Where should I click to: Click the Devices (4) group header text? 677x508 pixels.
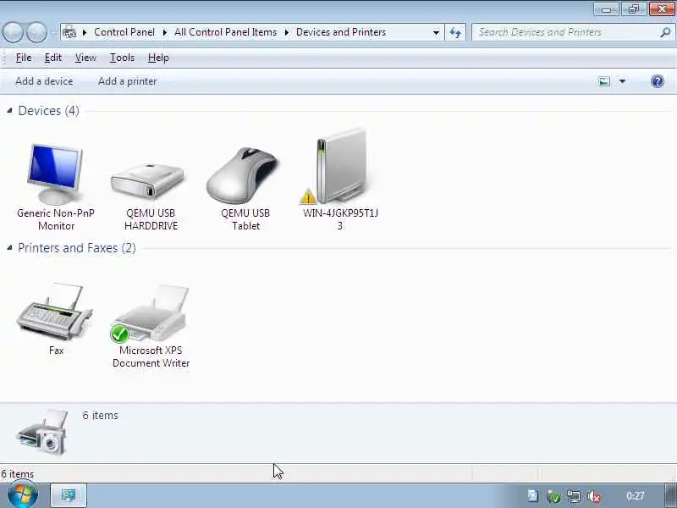(x=48, y=111)
